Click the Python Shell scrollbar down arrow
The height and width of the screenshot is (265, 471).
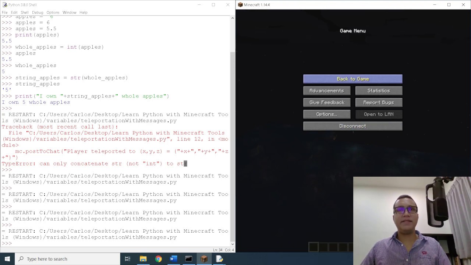pyautogui.click(x=233, y=244)
